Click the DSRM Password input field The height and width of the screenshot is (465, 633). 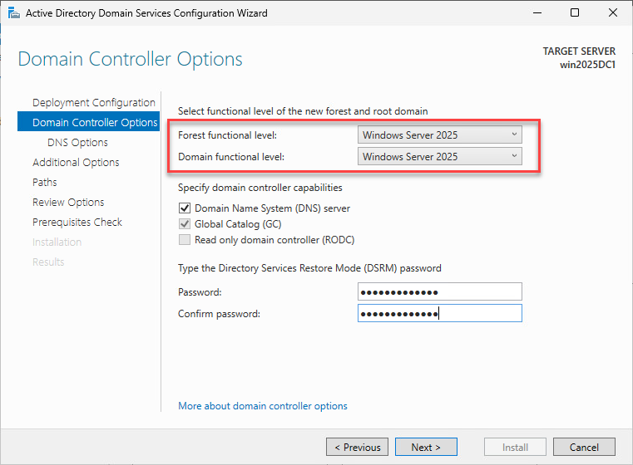tap(439, 291)
